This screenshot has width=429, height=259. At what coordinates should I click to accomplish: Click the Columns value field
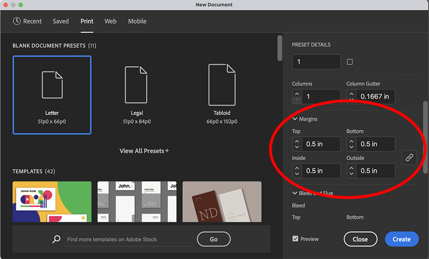[x=321, y=96]
